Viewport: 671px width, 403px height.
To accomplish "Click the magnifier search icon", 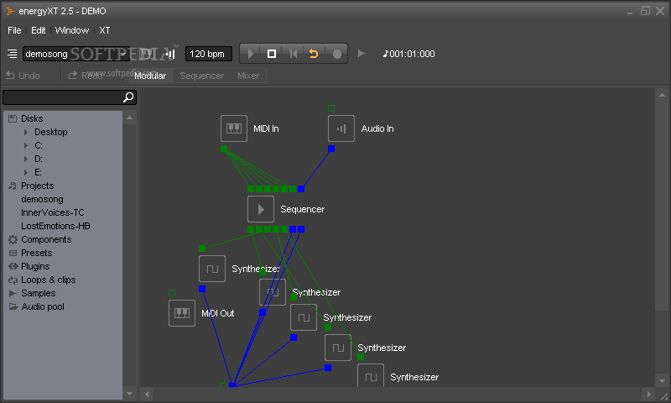I will [128, 97].
